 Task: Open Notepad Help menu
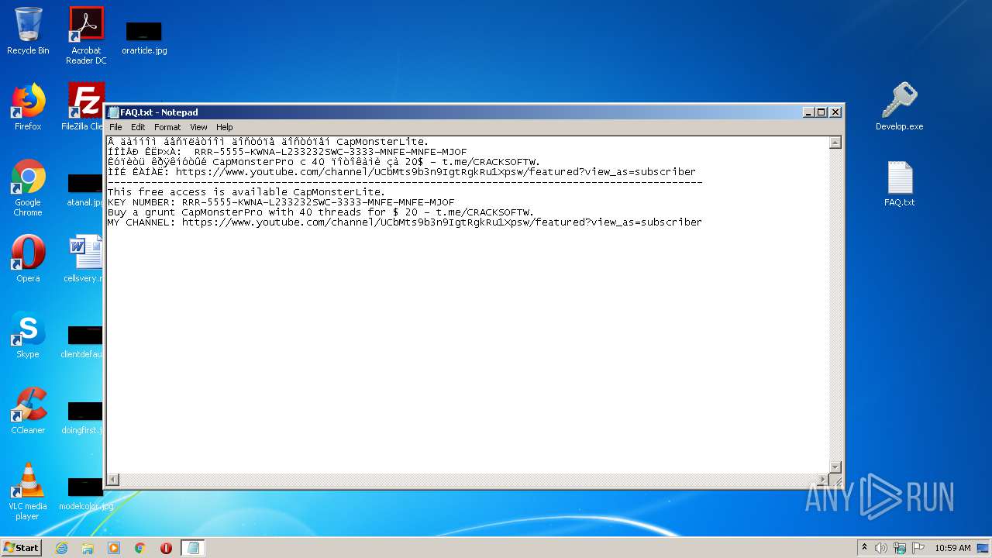pos(225,127)
